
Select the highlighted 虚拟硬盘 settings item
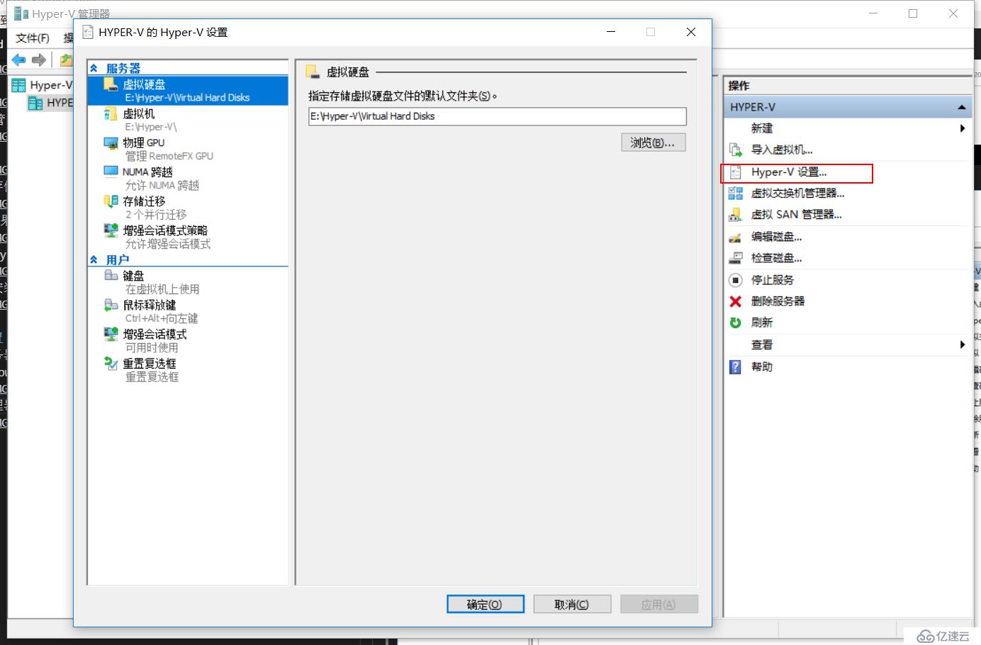pos(188,91)
